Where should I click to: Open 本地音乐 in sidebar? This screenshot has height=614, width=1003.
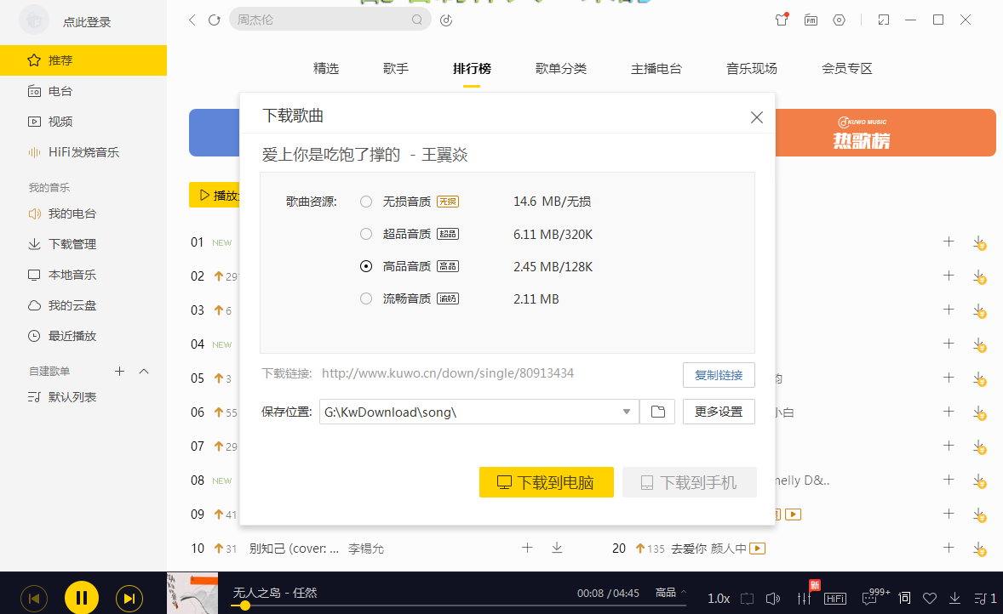tap(83, 275)
